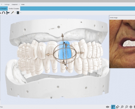
Task: Click the Snapshot button
Action: click(14, 4)
